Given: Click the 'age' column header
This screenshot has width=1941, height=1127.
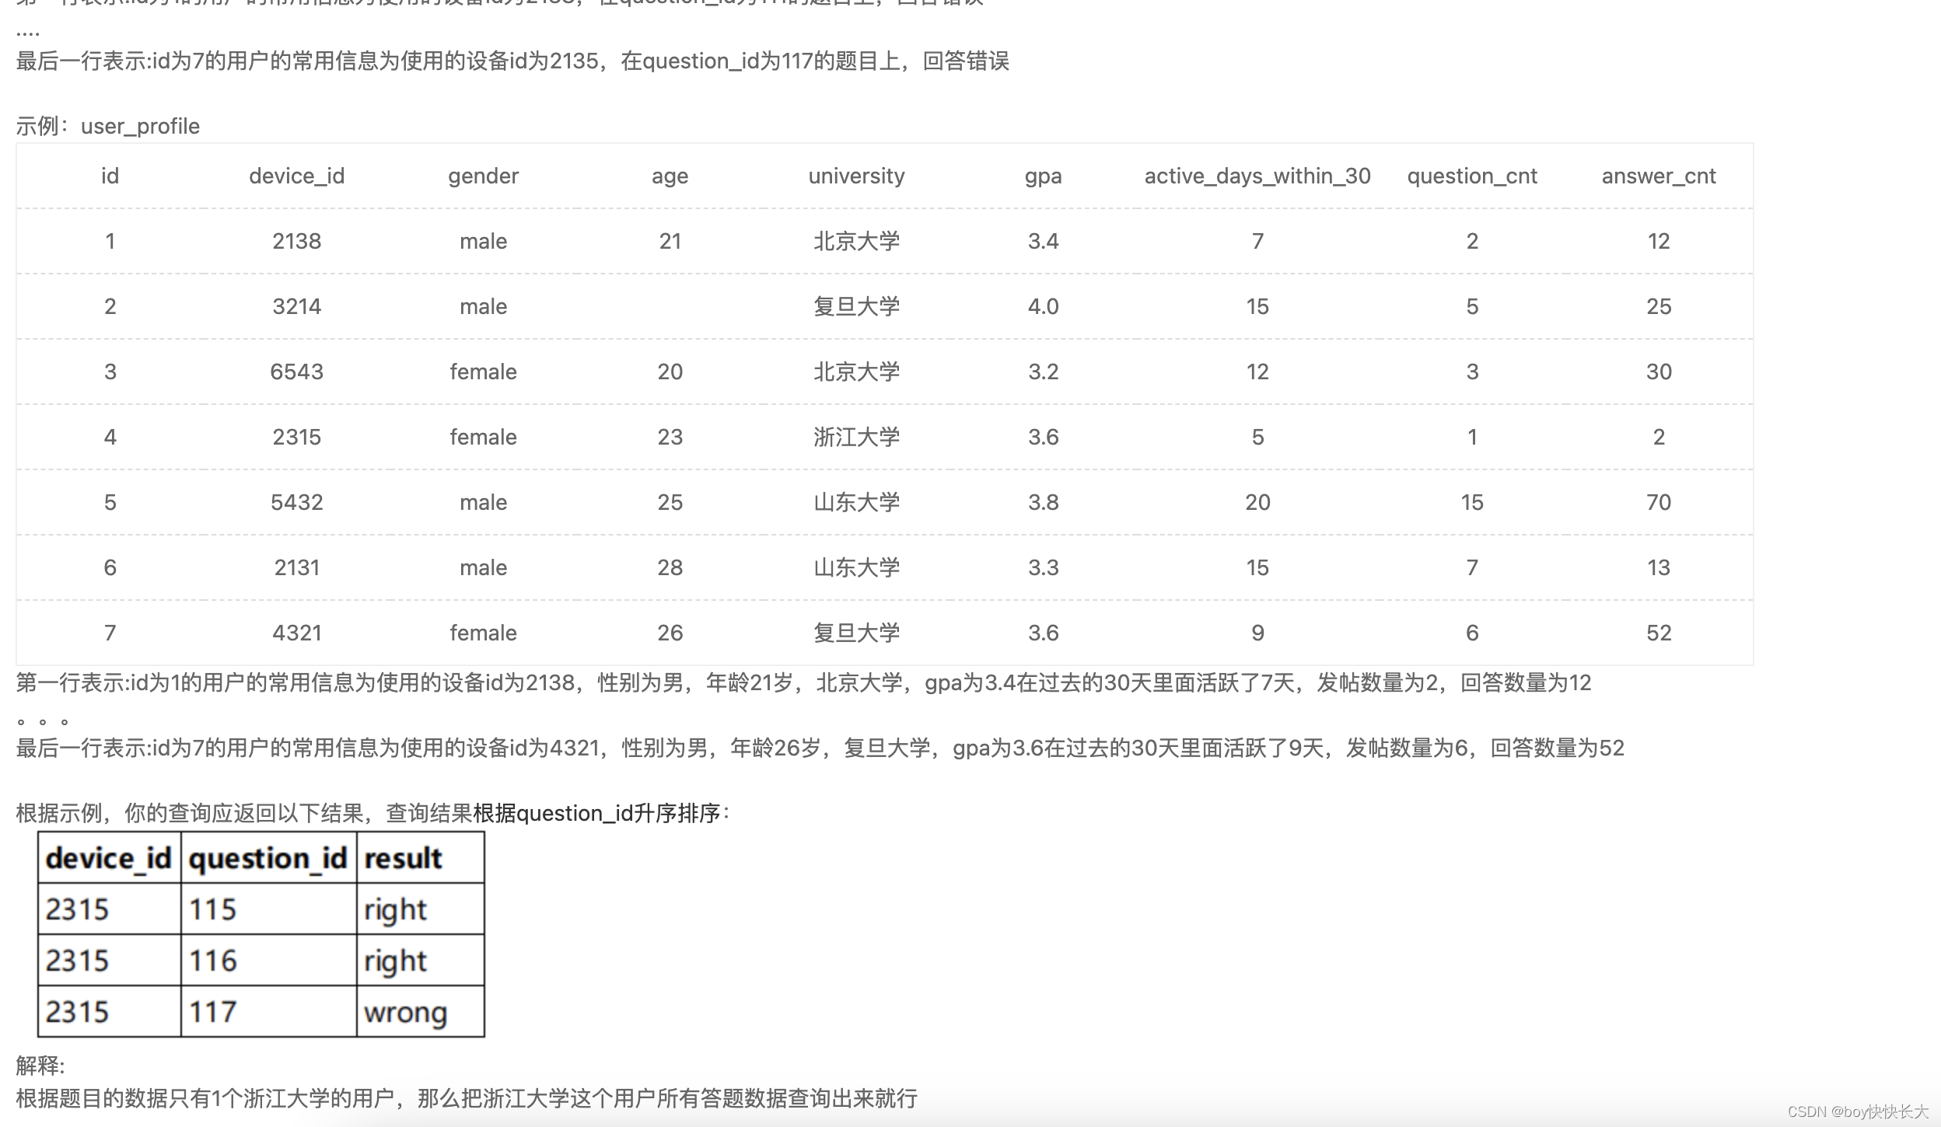Looking at the screenshot, I should pos(670,176).
